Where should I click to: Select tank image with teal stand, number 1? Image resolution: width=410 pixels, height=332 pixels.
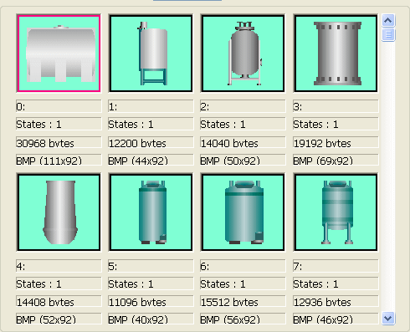point(151,54)
